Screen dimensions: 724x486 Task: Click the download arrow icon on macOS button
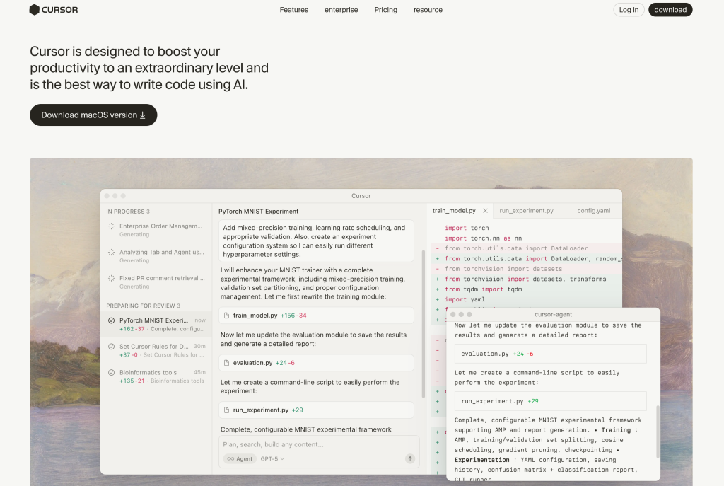(143, 115)
